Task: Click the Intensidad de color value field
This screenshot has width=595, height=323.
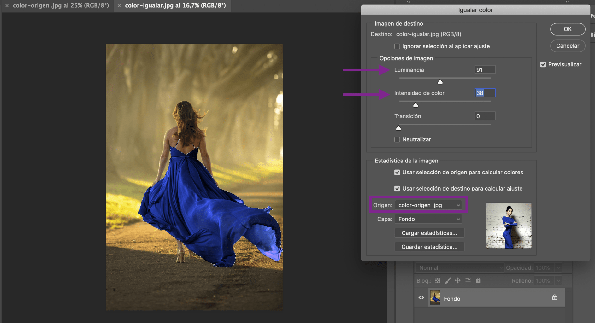Action: (x=485, y=93)
